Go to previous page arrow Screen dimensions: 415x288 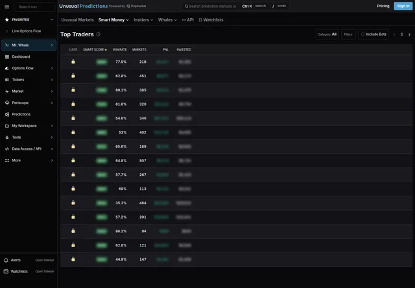click(394, 34)
